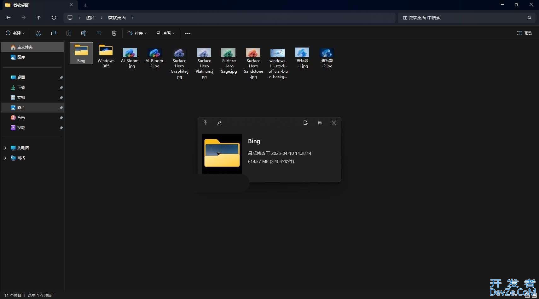Image resolution: width=539 pixels, height=299 pixels.
Task: Click chevron after 图片 in address bar
Action: (x=101, y=18)
